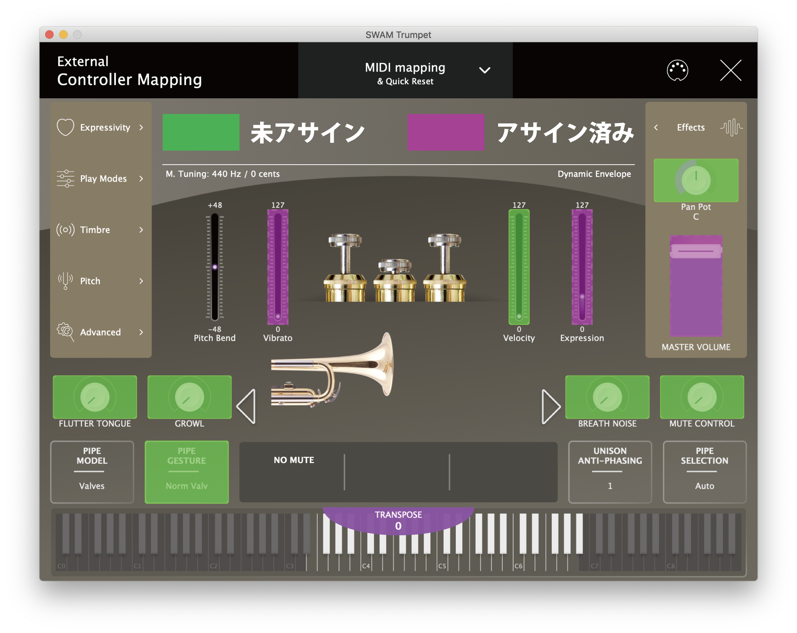Image resolution: width=797 pixels, height=633 pixels.
Task: Open the Expressivity menu item
Action: (101, 127)
